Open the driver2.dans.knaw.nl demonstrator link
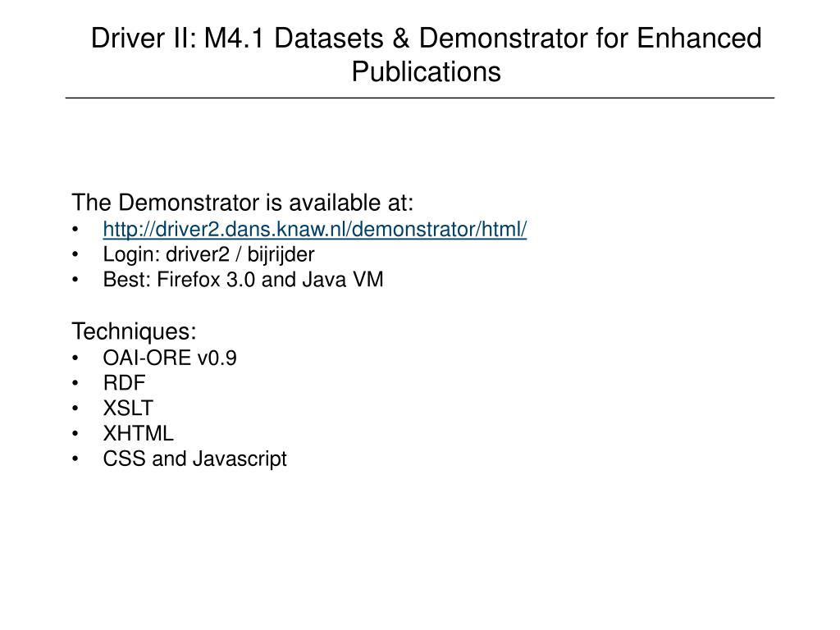This screenshot has width=840, height=630. (314, 230)
